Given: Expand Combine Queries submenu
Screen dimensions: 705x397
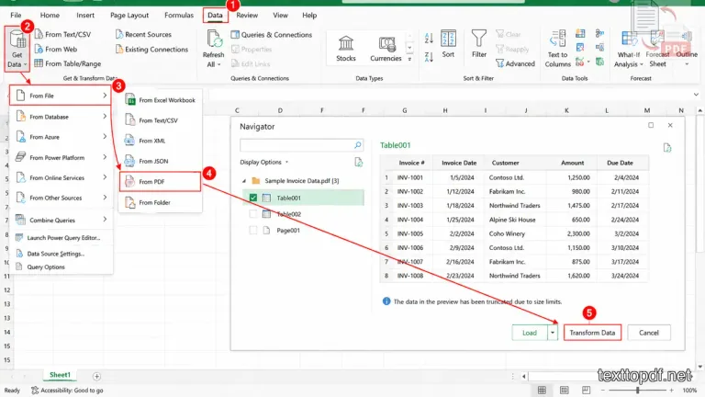Looking at the screenshot, I should point(61,220).
